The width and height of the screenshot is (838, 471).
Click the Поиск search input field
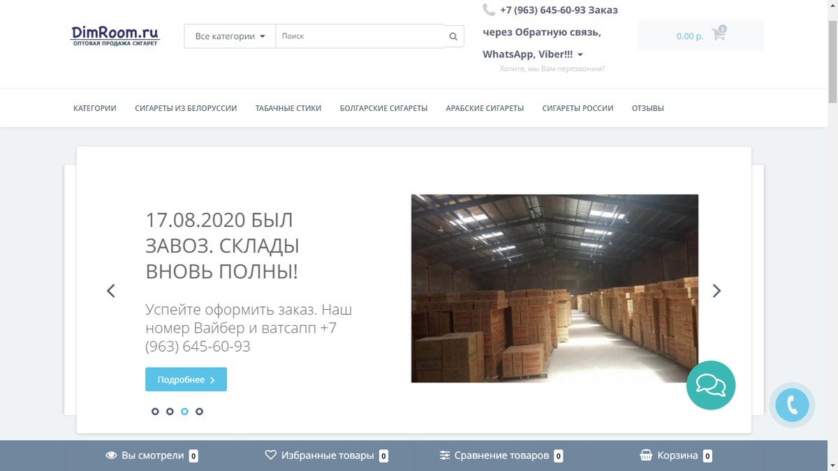360,36
